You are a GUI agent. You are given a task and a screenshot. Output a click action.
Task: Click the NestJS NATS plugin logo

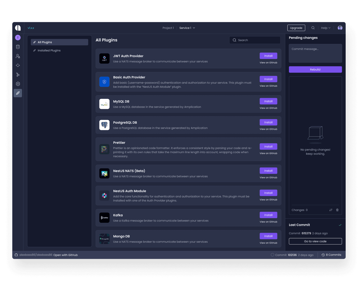[104, 173]
